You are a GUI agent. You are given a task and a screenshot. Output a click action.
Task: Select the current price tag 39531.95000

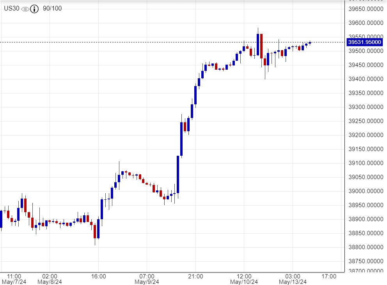point(365,42)
